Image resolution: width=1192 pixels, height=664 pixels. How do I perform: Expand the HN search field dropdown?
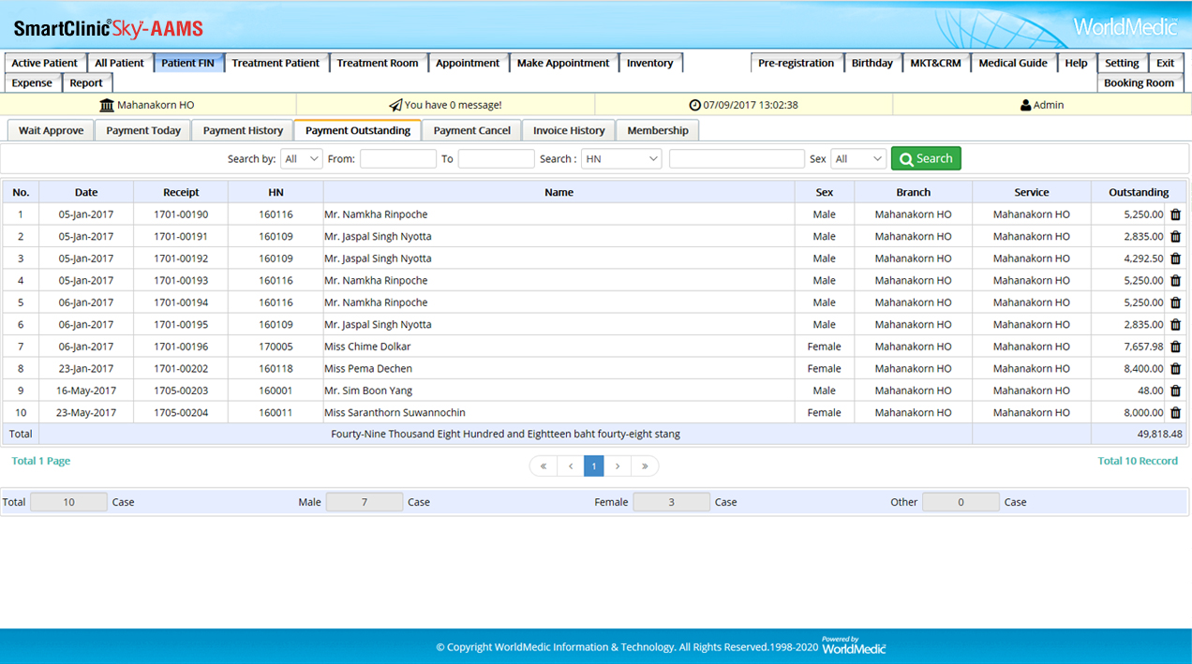point(621,159)
